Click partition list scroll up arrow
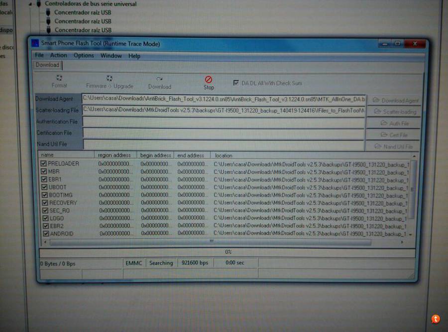448x332 pixels. pyautogui.click(x=414, y=156)
